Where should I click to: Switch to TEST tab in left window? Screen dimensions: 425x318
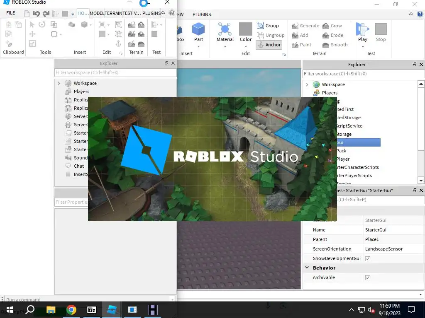tap(127, 13)
